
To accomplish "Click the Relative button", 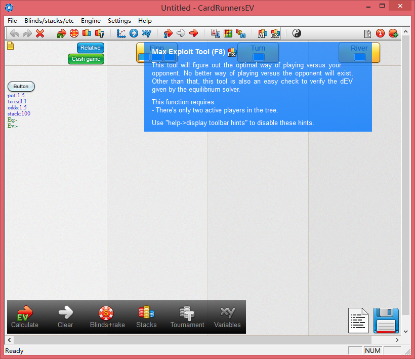I will (91, 48).
